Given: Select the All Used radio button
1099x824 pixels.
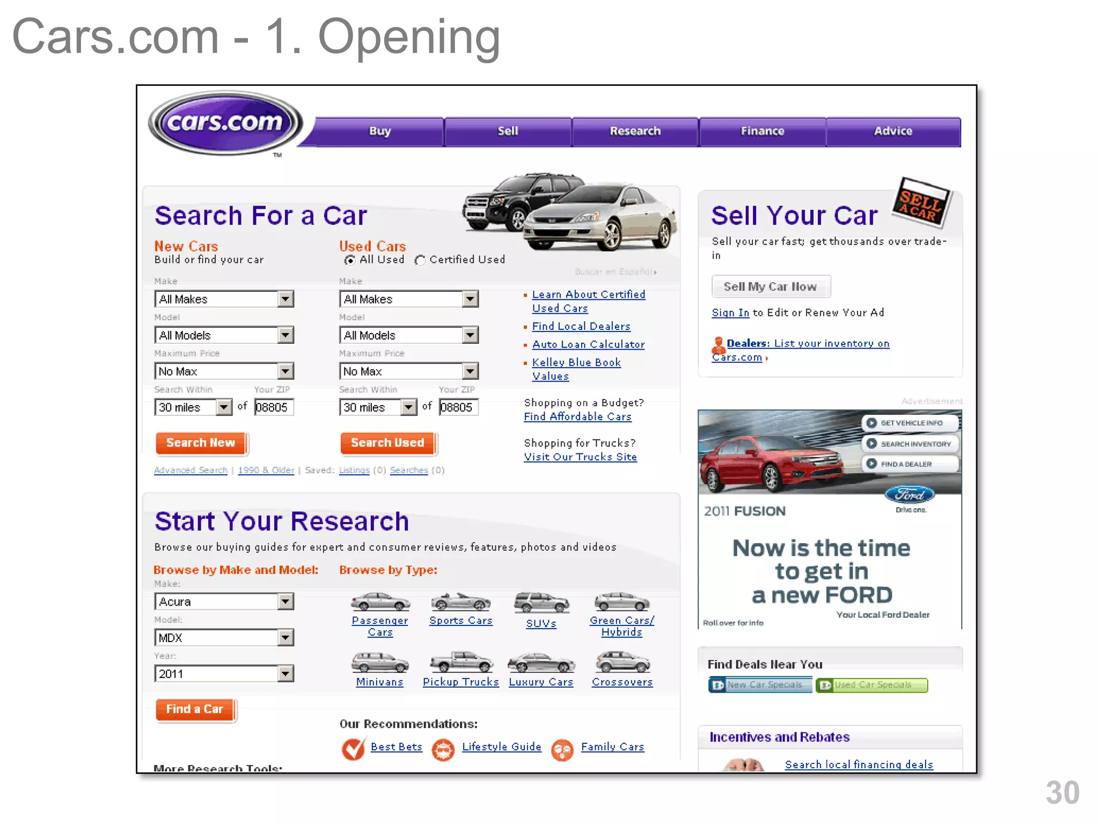Looking at the screenshot, I should click(x=350, y=260).
